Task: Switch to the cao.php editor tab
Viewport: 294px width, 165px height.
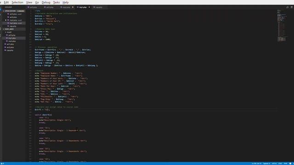Action: [x=99, y=7]
